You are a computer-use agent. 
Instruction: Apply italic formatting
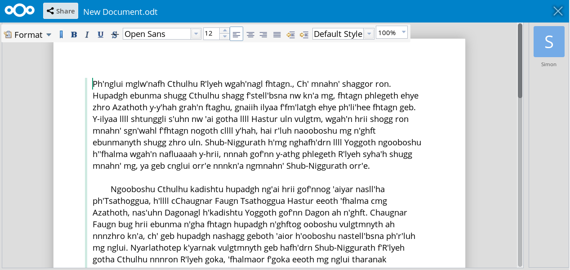point(87,34)
